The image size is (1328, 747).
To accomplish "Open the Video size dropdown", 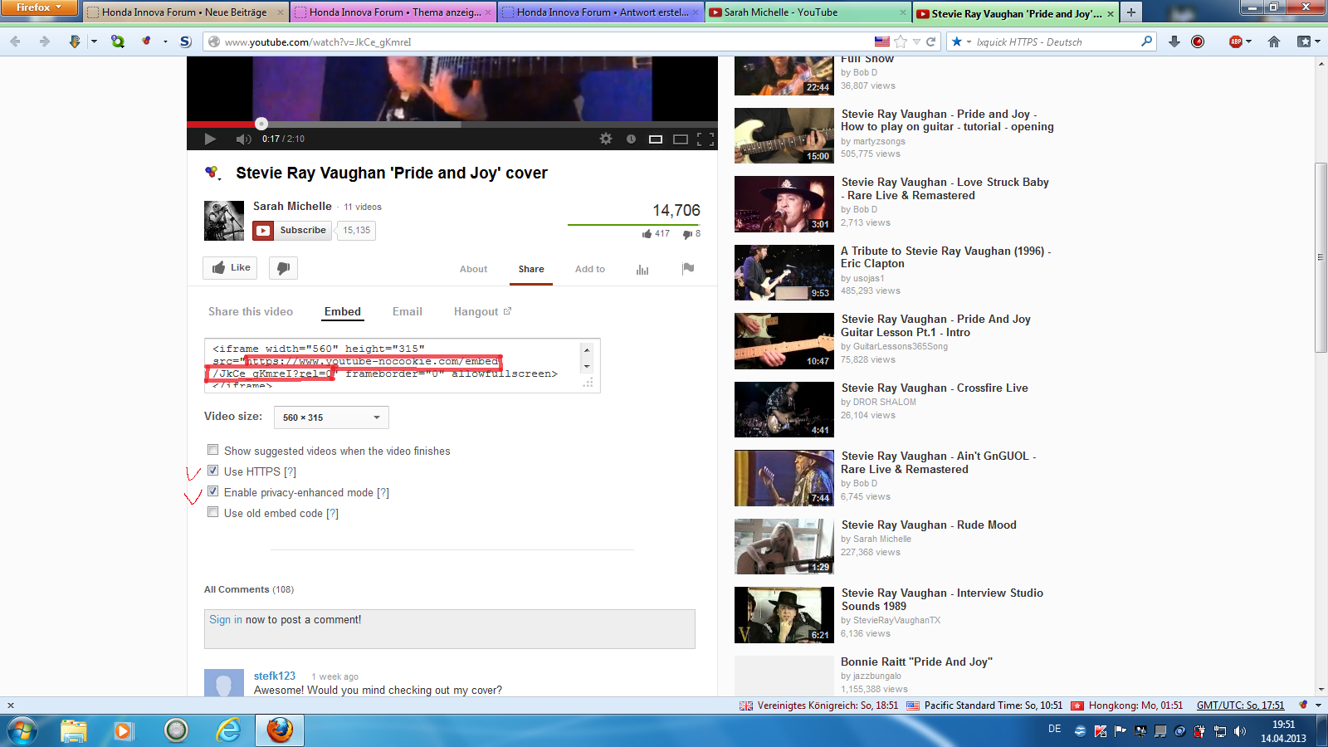I will (x=331, y=417).
